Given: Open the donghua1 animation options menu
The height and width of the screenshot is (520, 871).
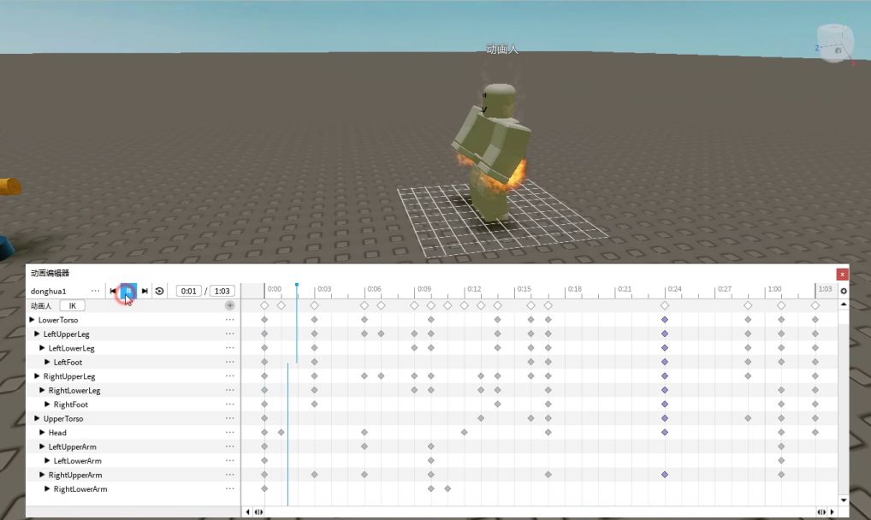Looking at the screenshot, I should click(95, 291).
